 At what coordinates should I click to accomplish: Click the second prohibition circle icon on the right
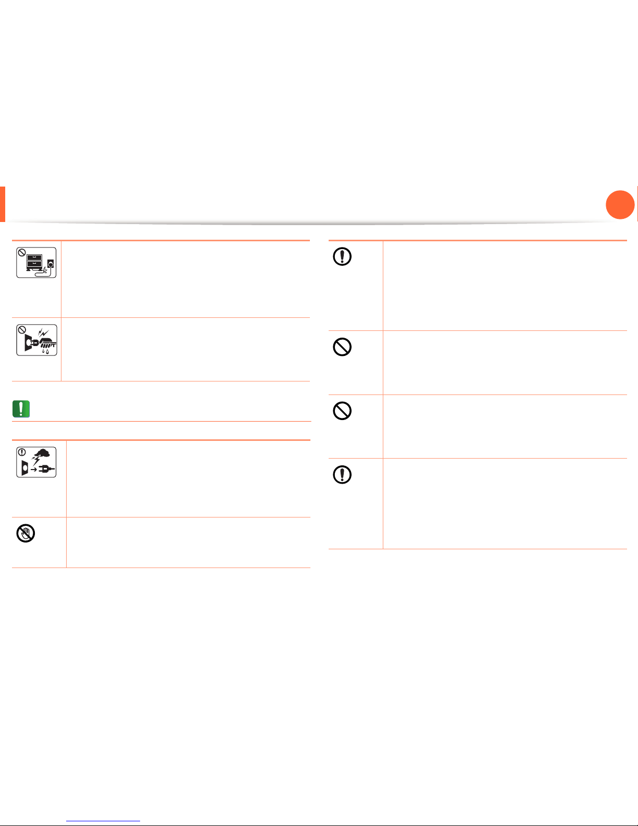click(342, 411)
